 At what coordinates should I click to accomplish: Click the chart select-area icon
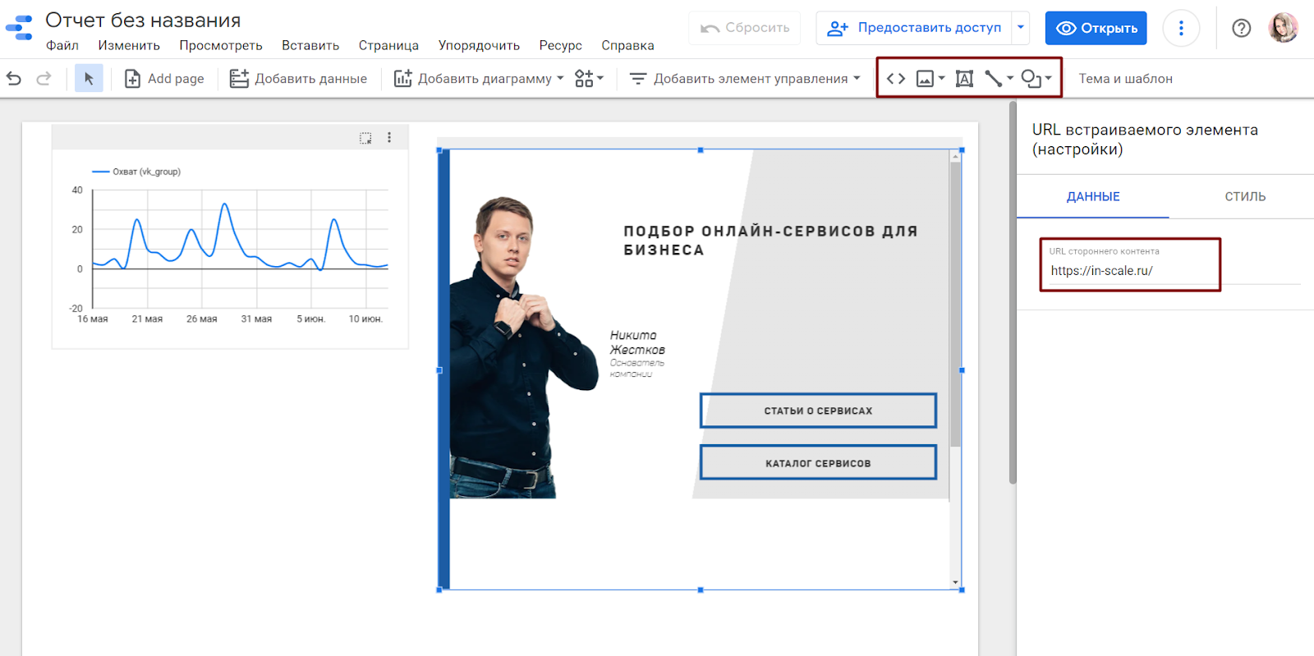tap(365, 138)
